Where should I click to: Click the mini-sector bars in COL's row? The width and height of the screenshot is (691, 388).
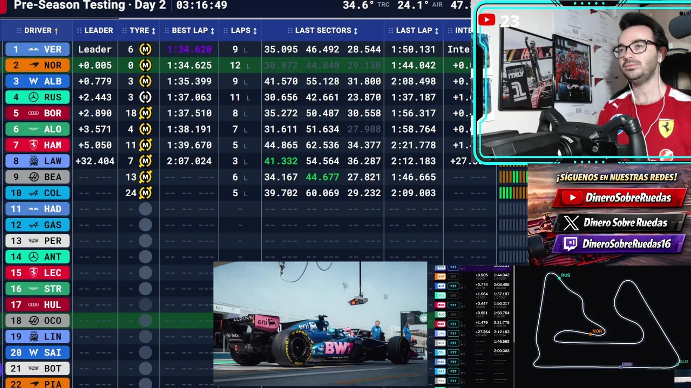(x=513, y=193)
